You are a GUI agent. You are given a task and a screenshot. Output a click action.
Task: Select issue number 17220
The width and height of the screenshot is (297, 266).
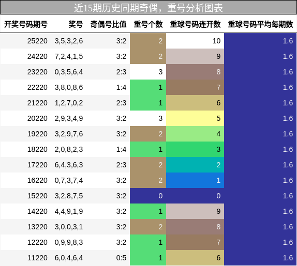37,165
